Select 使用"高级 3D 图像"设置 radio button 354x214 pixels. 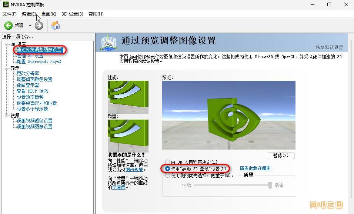[168, 168]
